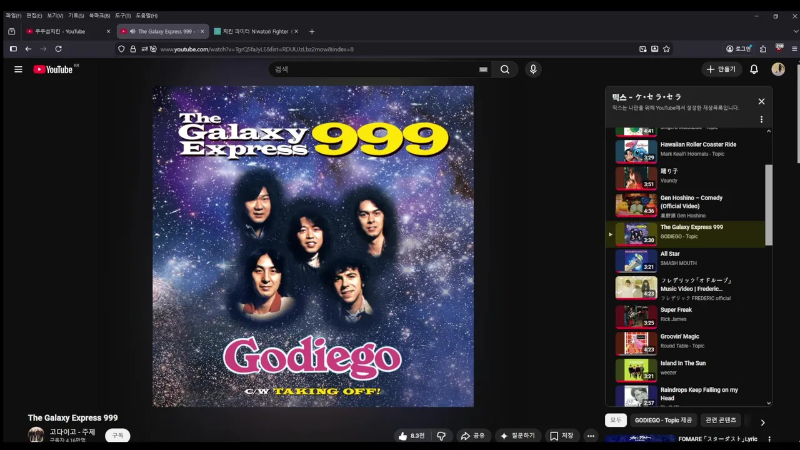This screenshot has width=800, height=450.
Task: Click the 질문하기 ask button
Action: pyautogui.click(x=518, y=436)
